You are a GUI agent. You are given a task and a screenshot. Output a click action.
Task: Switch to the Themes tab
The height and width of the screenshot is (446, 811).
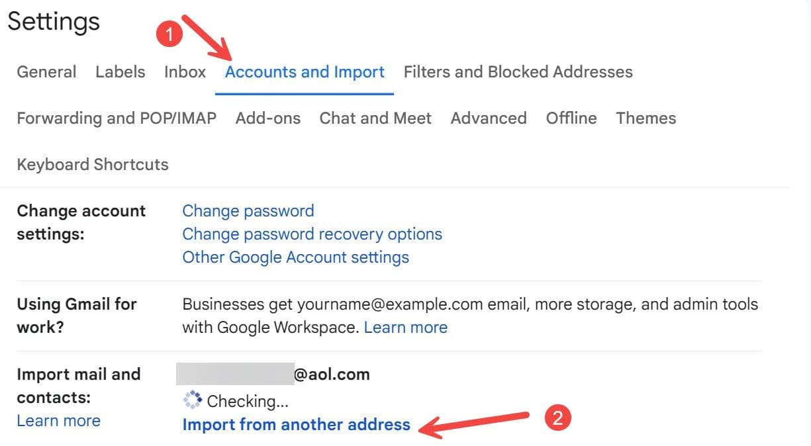tap(645, 118)
